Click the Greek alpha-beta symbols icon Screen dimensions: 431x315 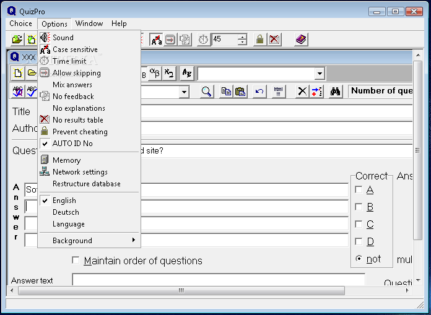point(155,73)
